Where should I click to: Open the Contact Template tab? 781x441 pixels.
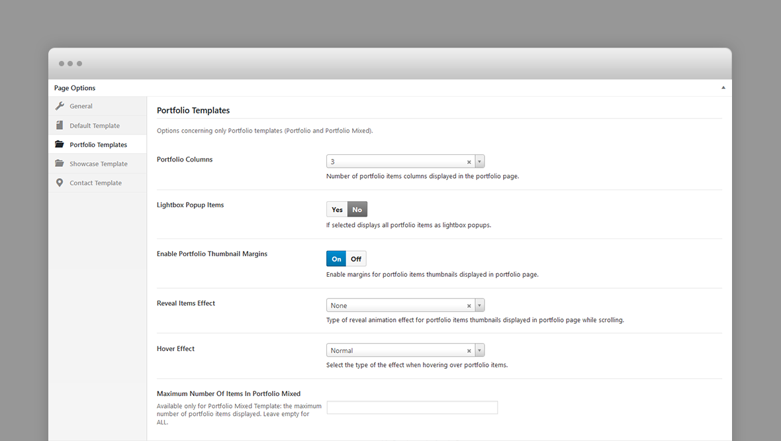[x=98, y=183]
